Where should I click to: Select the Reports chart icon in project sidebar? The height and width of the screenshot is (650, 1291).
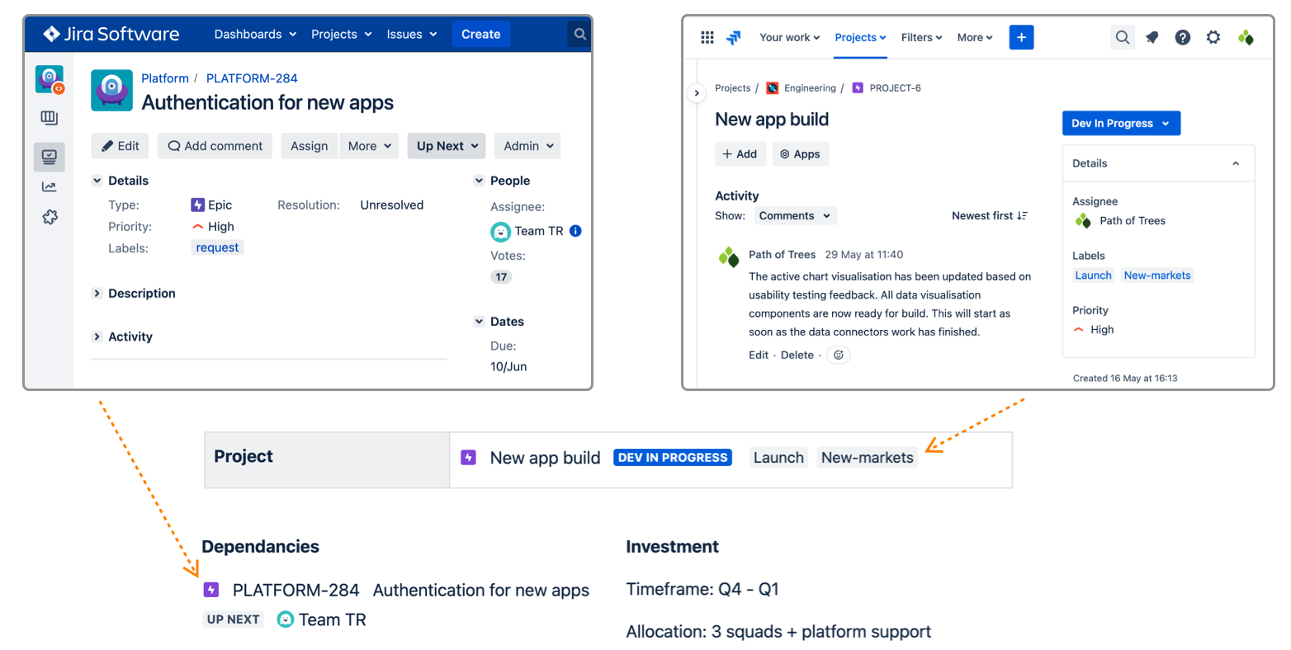tap(49, 186)
